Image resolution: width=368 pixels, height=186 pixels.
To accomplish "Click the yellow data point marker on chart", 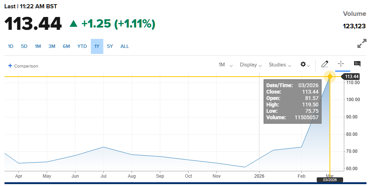I will coord(330,77).
